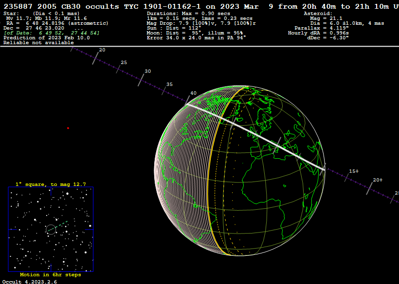Click the white occultation track across Europe
Image resolution: width=399 pixels, height=284 pixels.
click(x=256, y=136)
